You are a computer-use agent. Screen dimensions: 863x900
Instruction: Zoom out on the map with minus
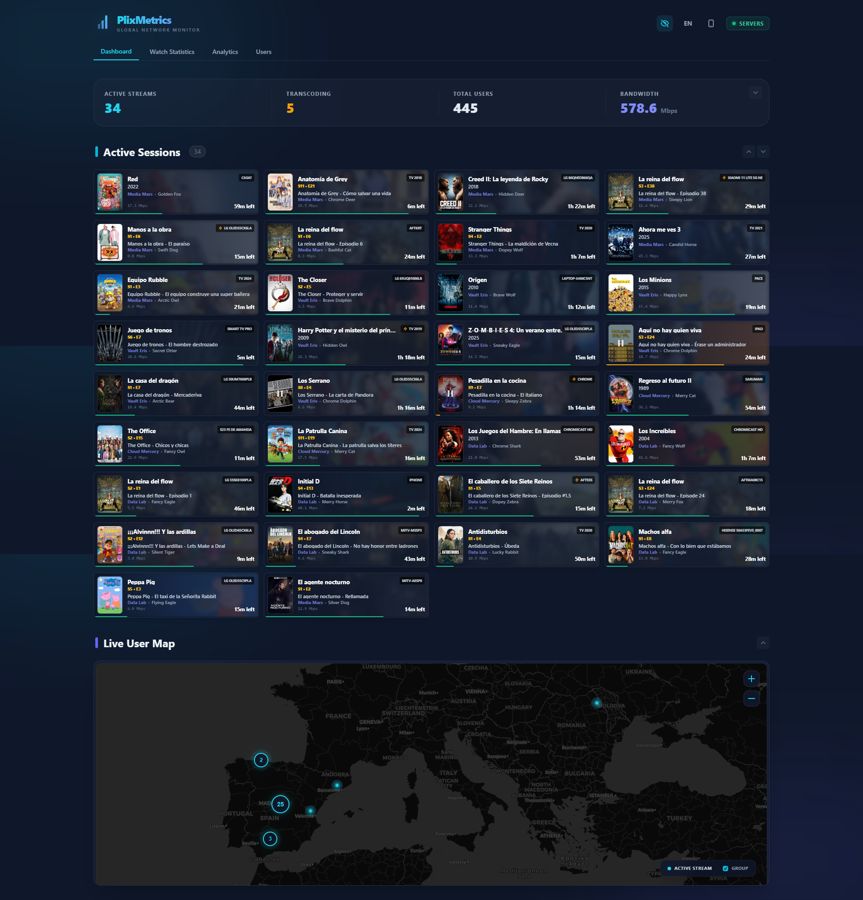[x=751, y=699]
